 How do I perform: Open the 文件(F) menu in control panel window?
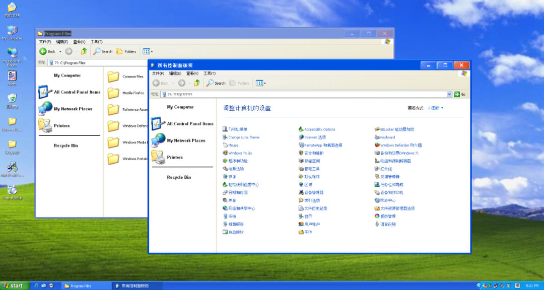tap(158, 74)
